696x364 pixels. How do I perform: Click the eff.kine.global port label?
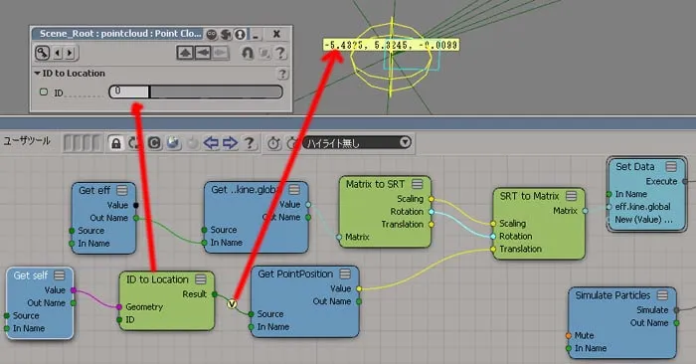[x=642, y=207]
